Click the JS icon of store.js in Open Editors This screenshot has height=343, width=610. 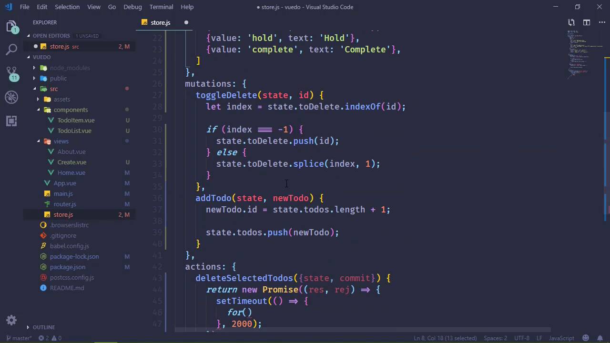(x=43, y=46)
